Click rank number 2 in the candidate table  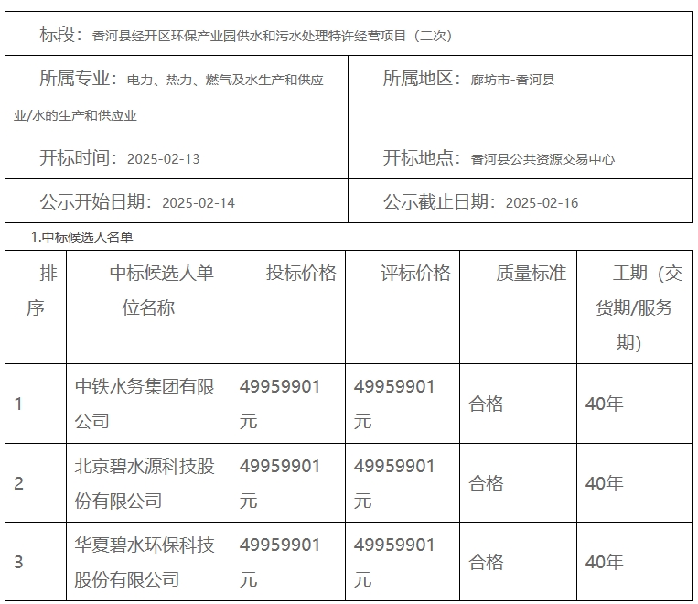[18, 484]
